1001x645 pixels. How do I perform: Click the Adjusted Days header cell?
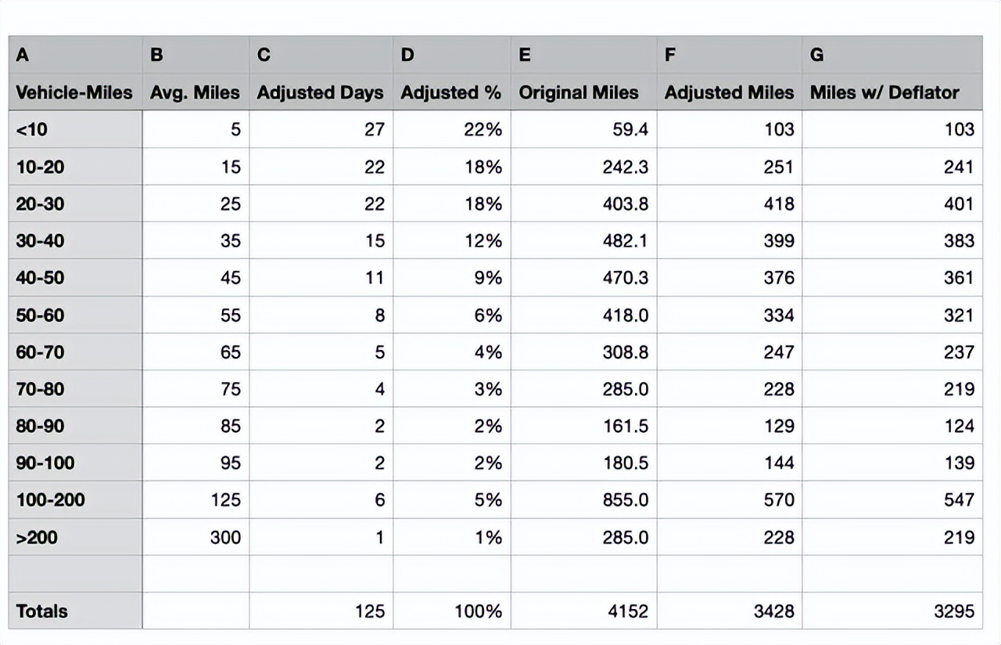click(321, 92)
